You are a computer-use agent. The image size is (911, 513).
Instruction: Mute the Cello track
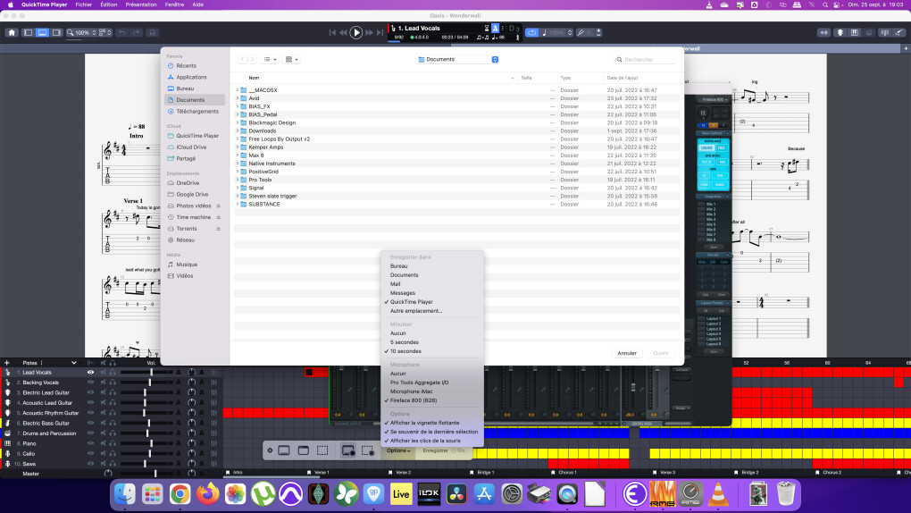pos(104,454)
